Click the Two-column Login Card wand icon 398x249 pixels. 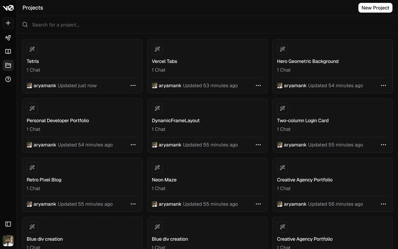click(283, 108)
